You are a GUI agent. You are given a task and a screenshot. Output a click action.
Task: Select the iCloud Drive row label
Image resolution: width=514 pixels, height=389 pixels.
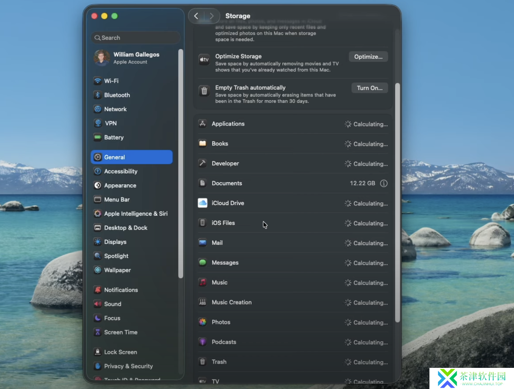228,203
